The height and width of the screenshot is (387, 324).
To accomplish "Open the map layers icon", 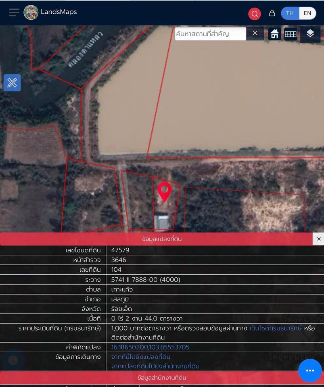I will 310,33.
